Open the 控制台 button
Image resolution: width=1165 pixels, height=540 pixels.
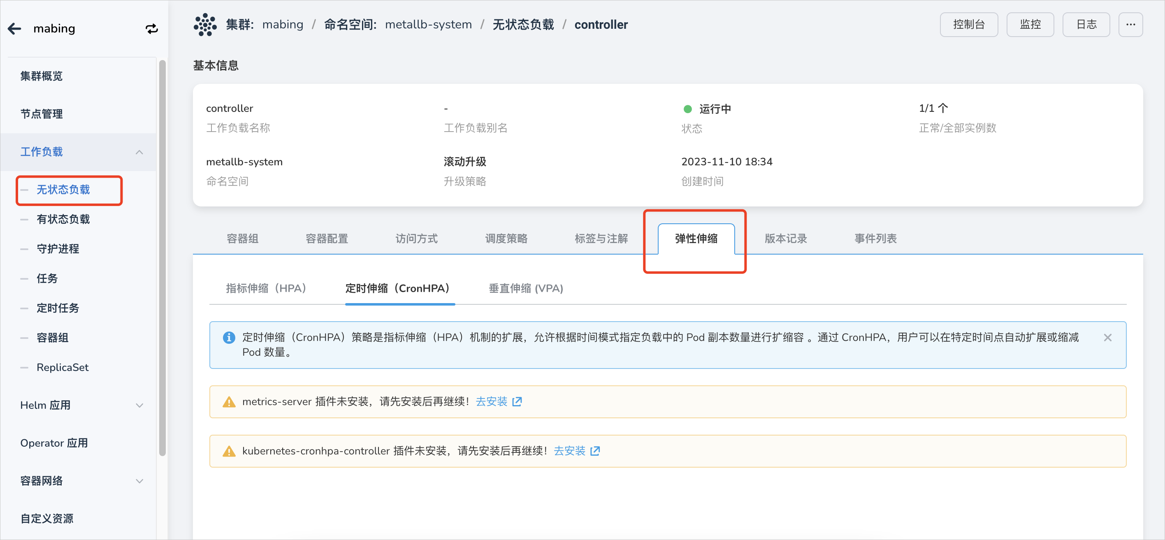(968, 24)
